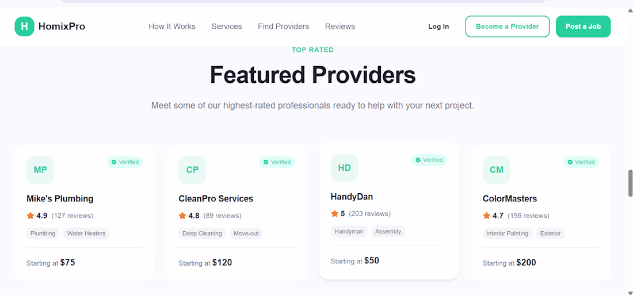Click the HD avatar for HandyDan
The height and width of the screenshot is (295, 633).
pos(344,168)
